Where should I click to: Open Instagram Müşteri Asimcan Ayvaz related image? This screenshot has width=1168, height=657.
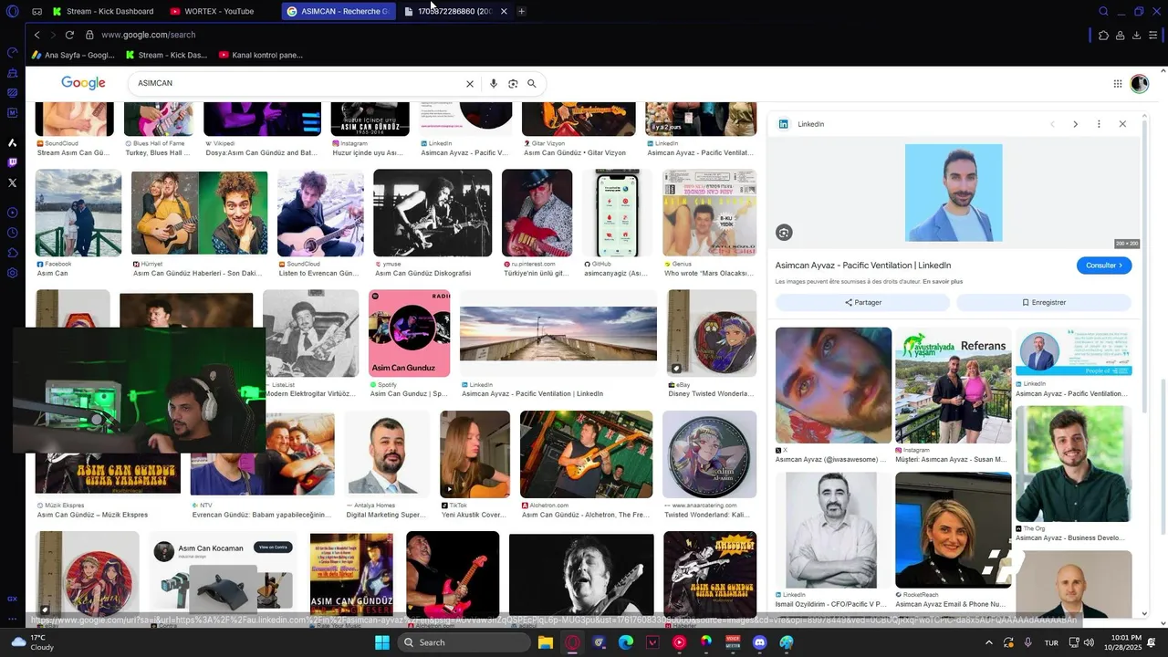coord(953,385)
